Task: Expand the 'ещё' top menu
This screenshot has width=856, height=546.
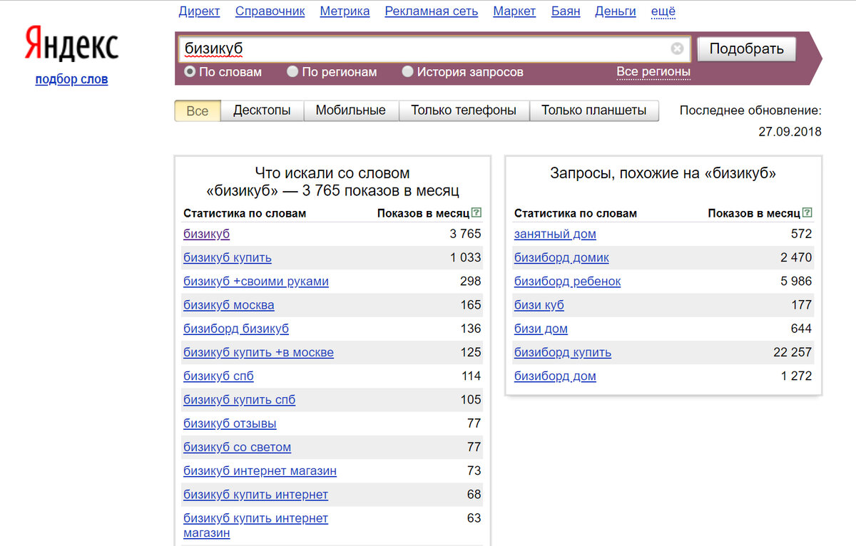Action: tap(663, 11)
